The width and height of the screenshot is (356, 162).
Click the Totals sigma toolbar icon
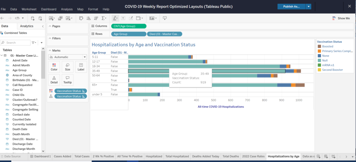104,18
